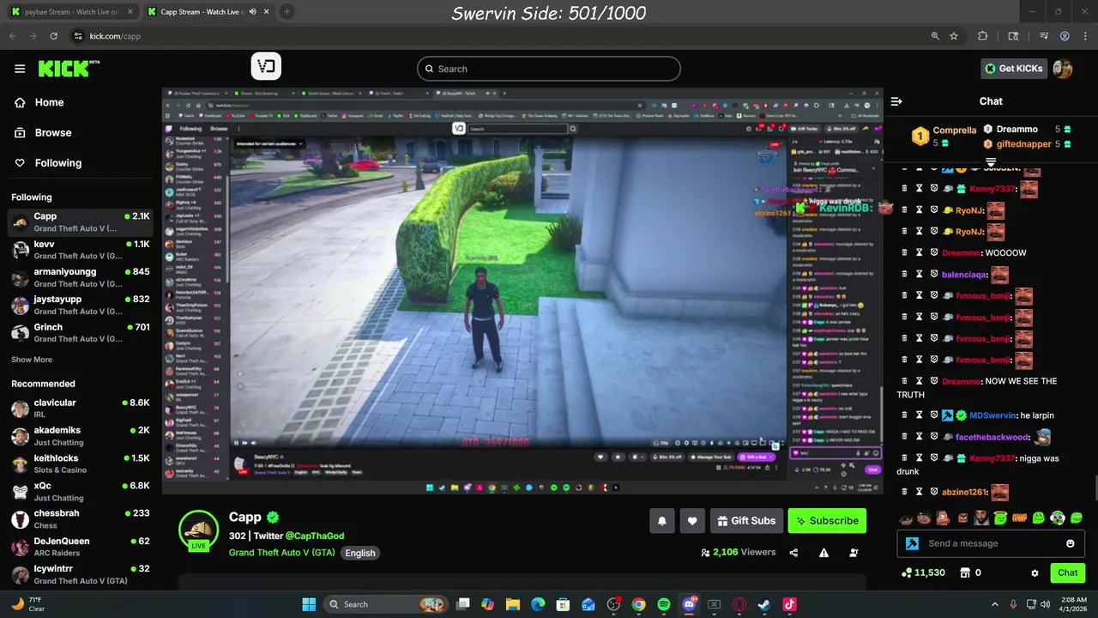
Task: Open File Explorer from the taskbar
Action: 513,604
